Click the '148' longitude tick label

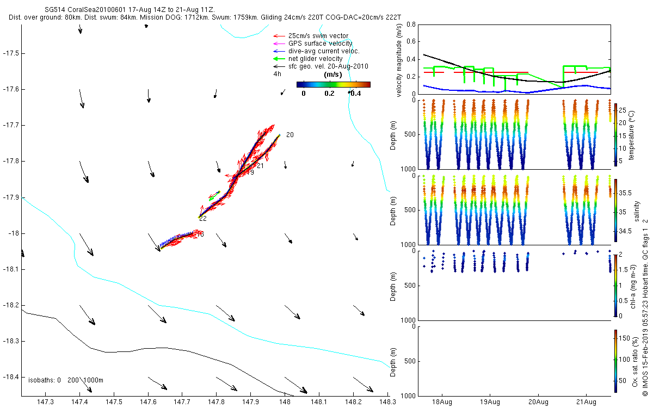[285, 402]
